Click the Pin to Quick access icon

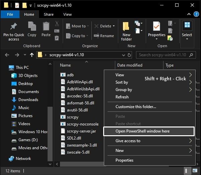point(14,26)
